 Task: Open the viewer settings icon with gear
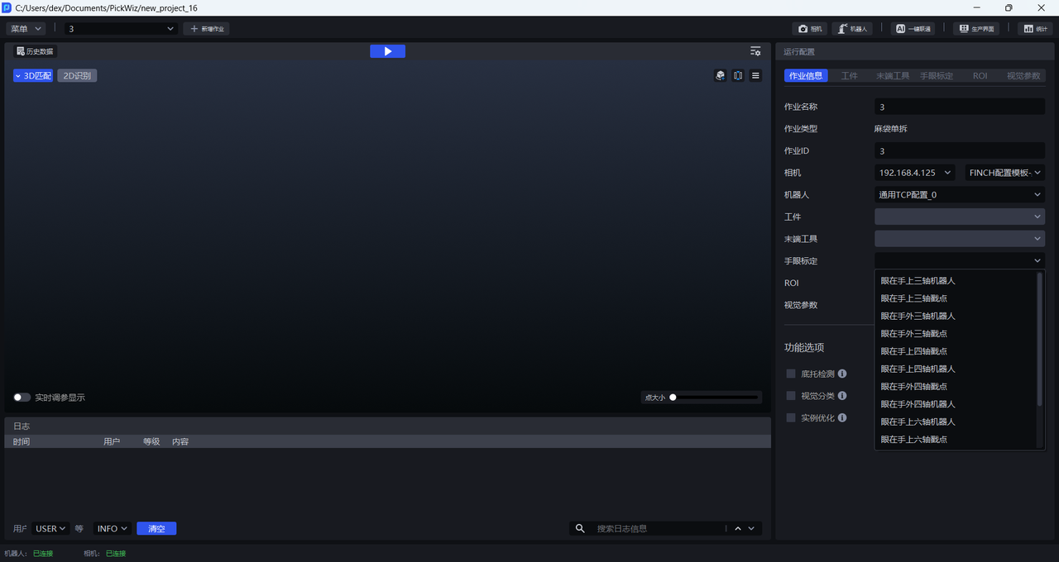tap(755, 51)
